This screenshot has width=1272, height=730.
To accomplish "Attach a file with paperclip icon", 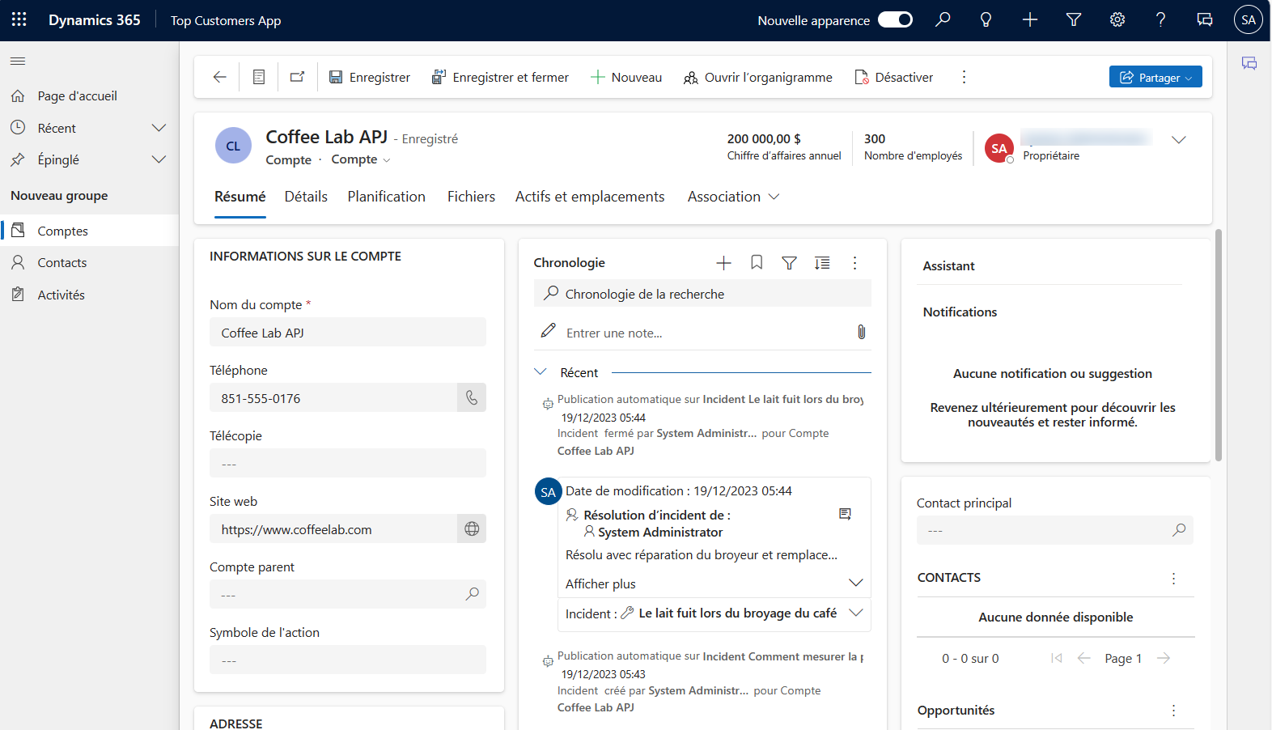I will [861, 332].
